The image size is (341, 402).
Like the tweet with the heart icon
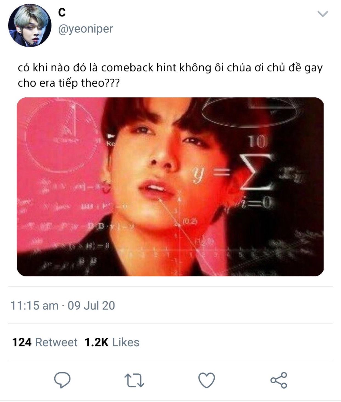(x=206, y=380)
